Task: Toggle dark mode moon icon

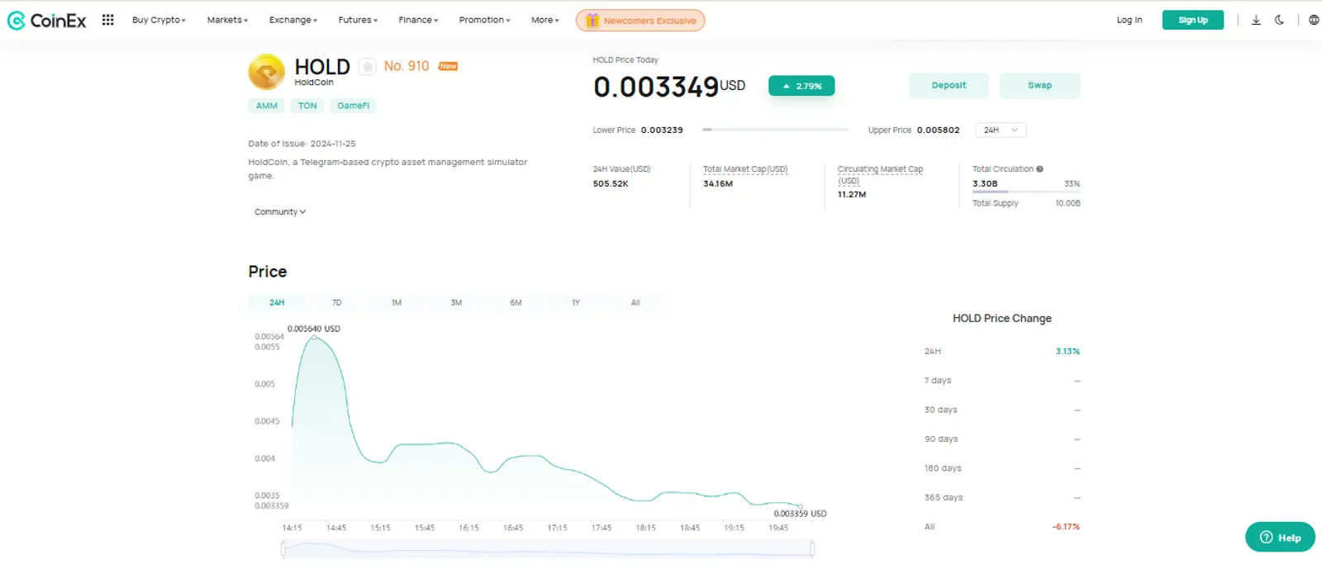Action: click(x=1279, y=20)
